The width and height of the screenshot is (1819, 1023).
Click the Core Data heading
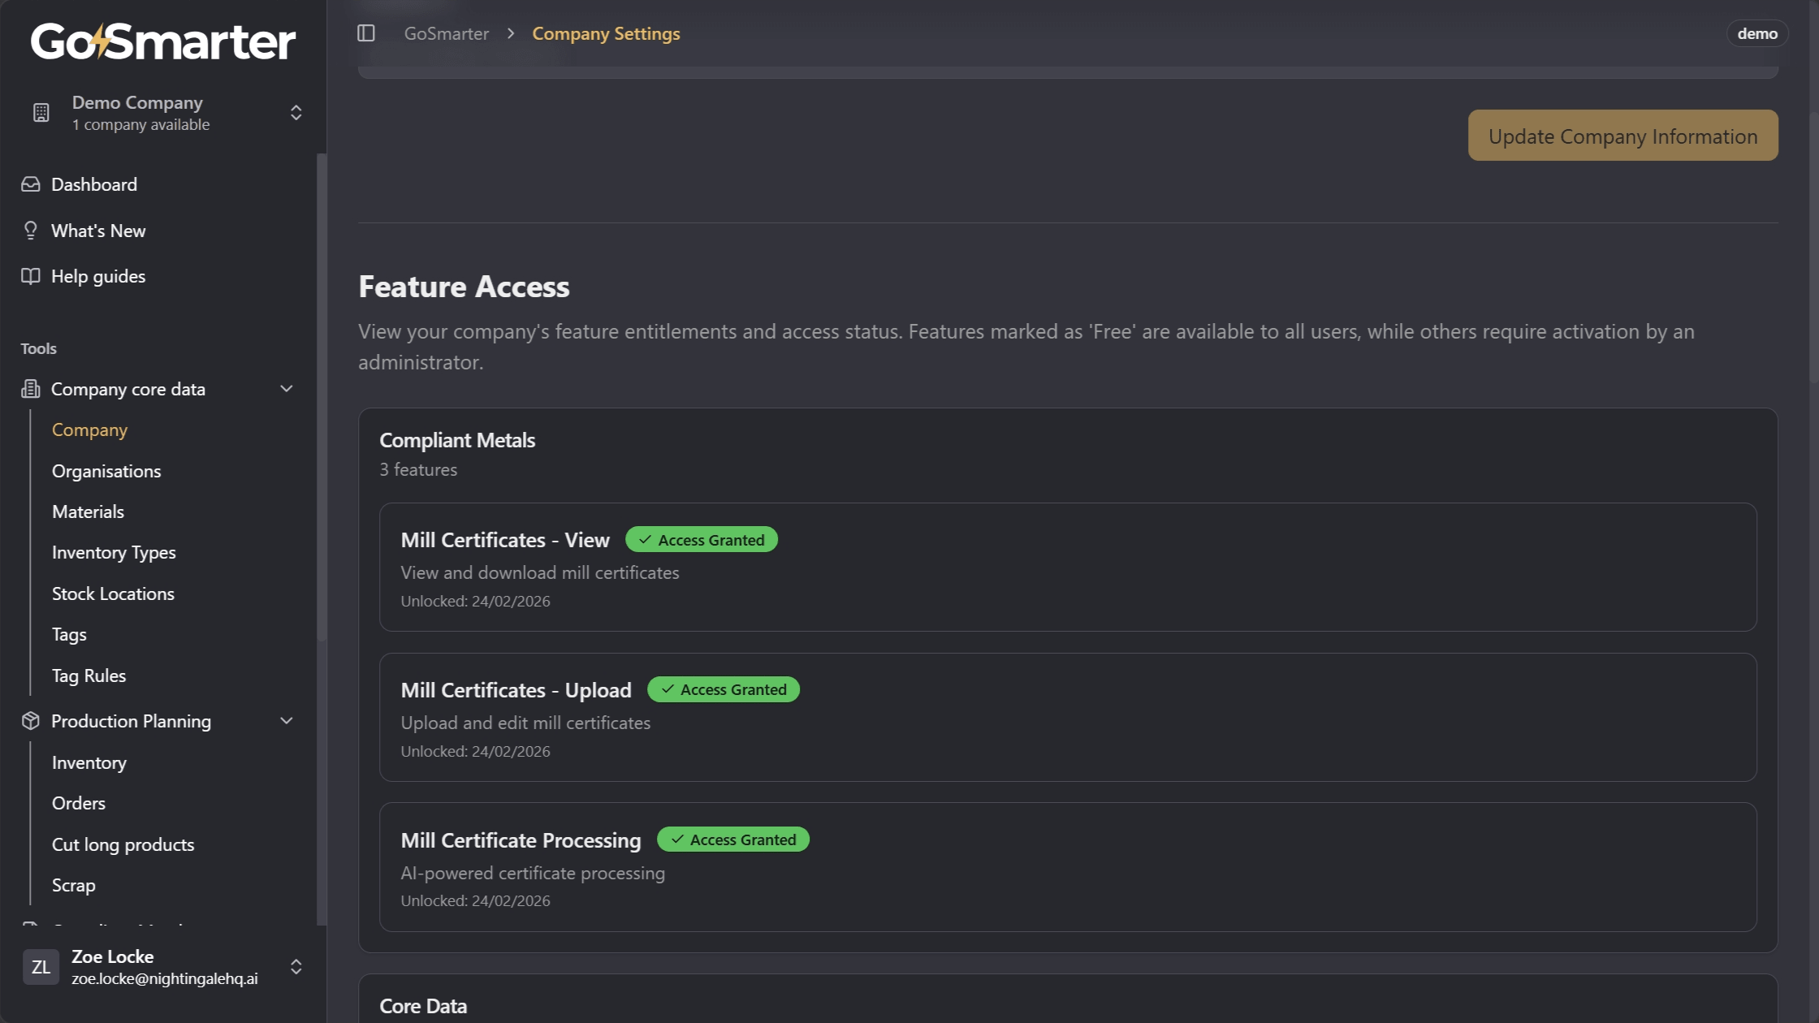click(x=423, y=1006)
